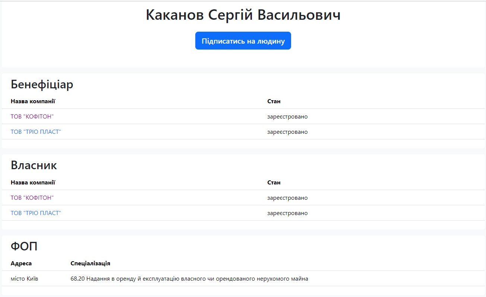
Task: Click the Власник section heading
Action: click(34, 165)
